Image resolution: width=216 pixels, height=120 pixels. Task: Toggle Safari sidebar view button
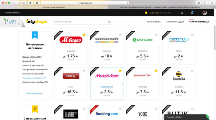pos(24,3)
